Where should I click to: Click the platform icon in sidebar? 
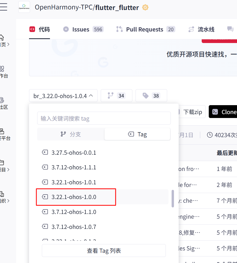coord(2,131)
